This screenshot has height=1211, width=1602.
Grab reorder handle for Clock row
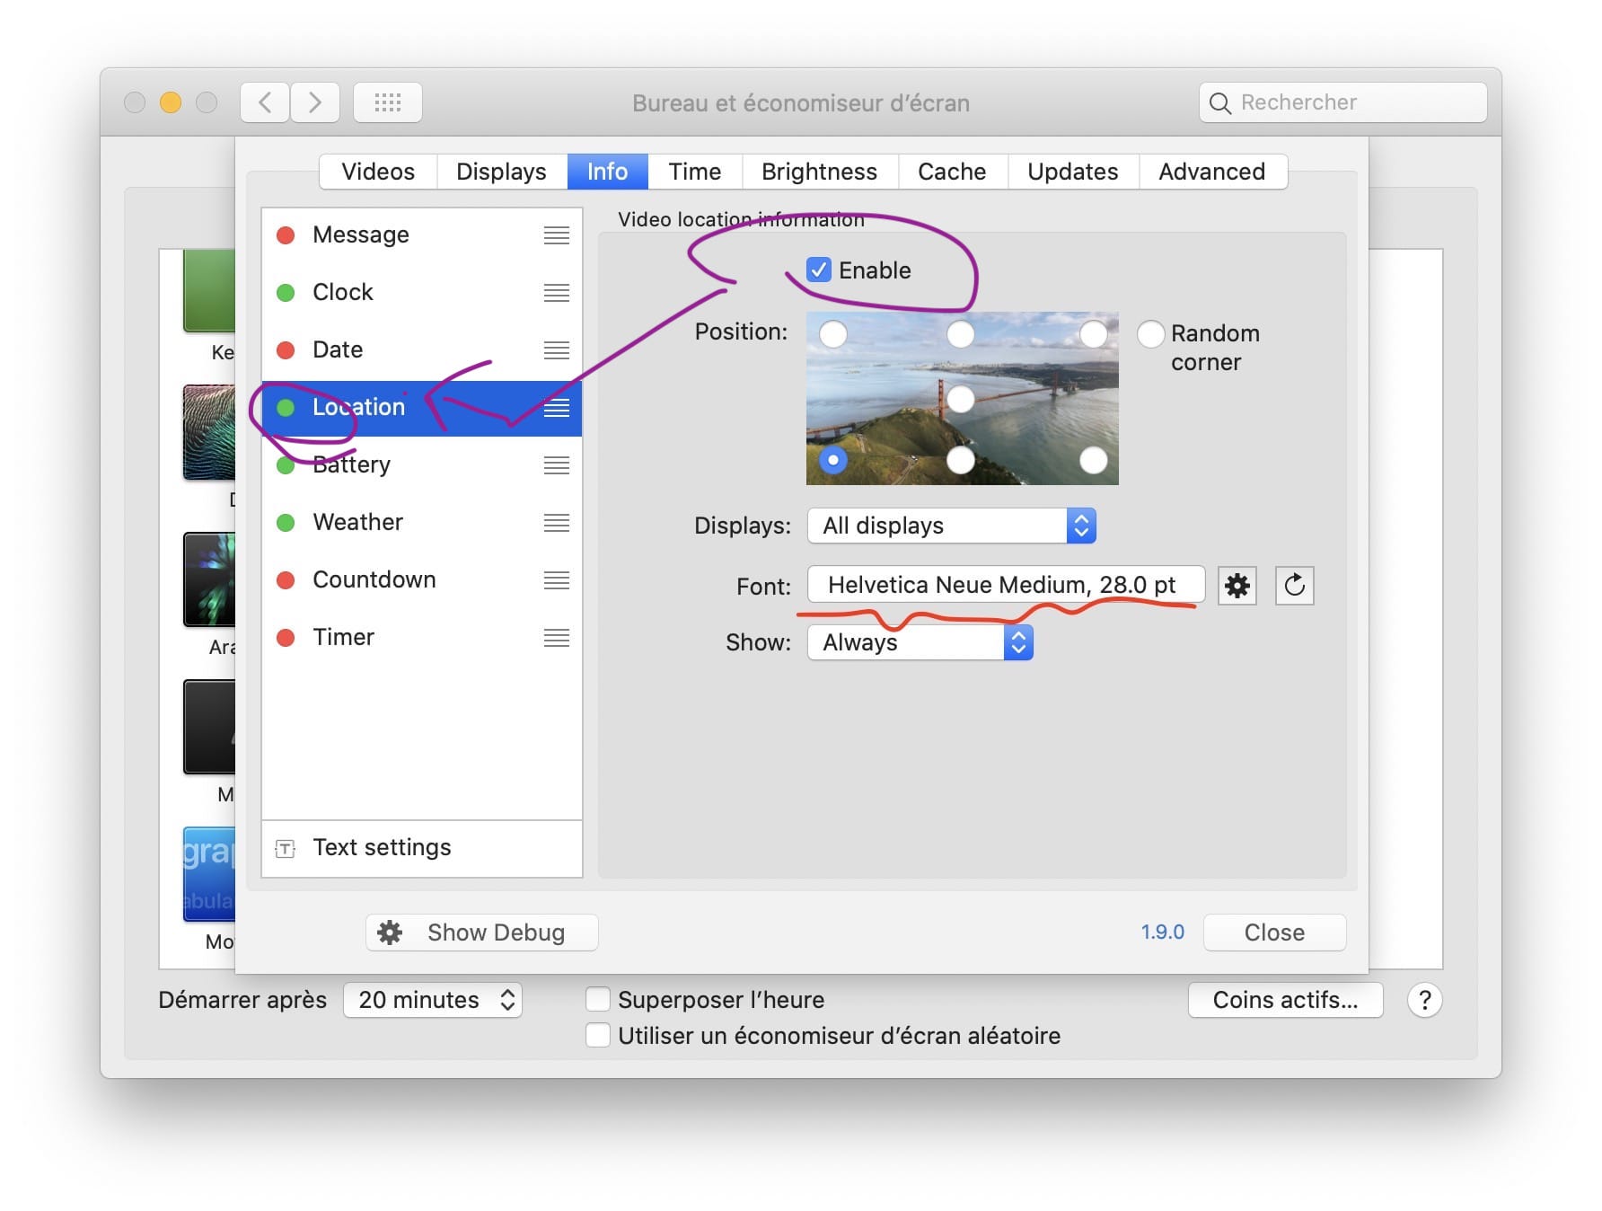557,293
